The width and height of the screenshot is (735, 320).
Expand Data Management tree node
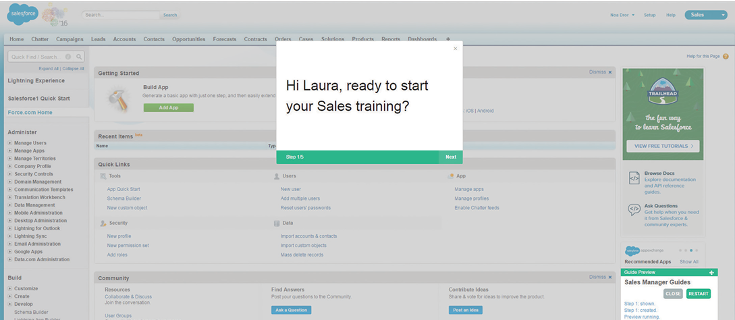[10, 205]
